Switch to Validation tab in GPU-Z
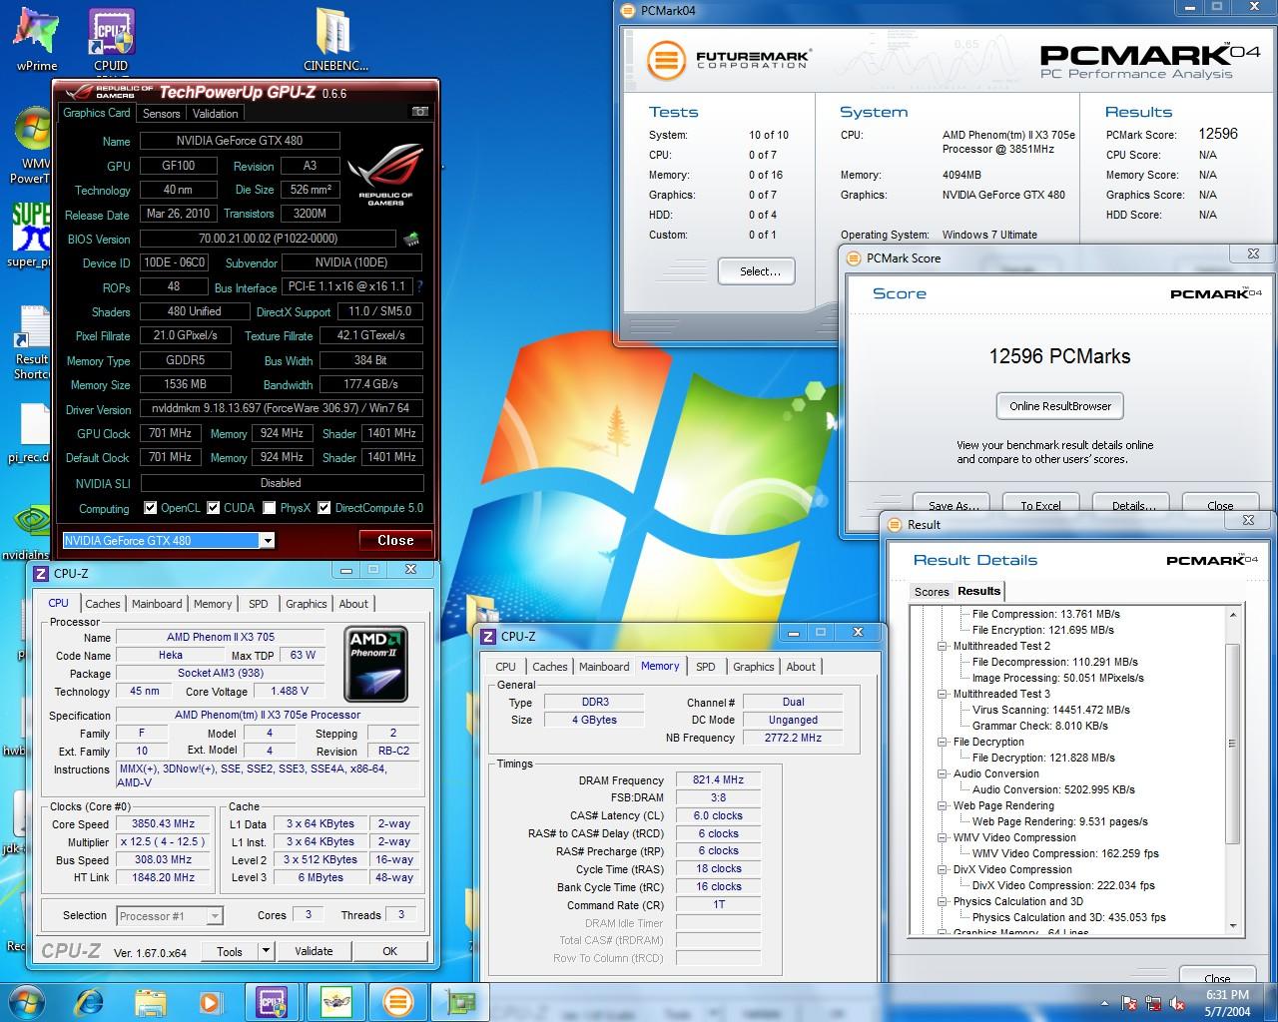Viewport: 1278px width, 1022px height. pos(215,114)
